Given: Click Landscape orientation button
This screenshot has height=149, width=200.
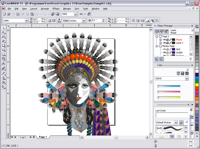Looking at the screenshot, I should click(x=54, y=21).
